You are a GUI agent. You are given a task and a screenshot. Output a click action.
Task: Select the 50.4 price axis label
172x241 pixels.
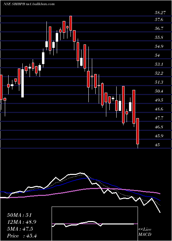(x=159, y=91)
